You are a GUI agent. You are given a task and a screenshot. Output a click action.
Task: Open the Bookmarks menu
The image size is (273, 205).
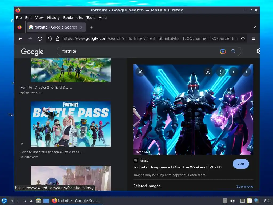[73, 18]
